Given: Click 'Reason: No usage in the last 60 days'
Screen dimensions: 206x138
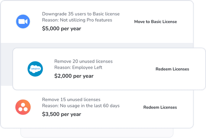Looking at the screenshot, I should coord(81,106).
